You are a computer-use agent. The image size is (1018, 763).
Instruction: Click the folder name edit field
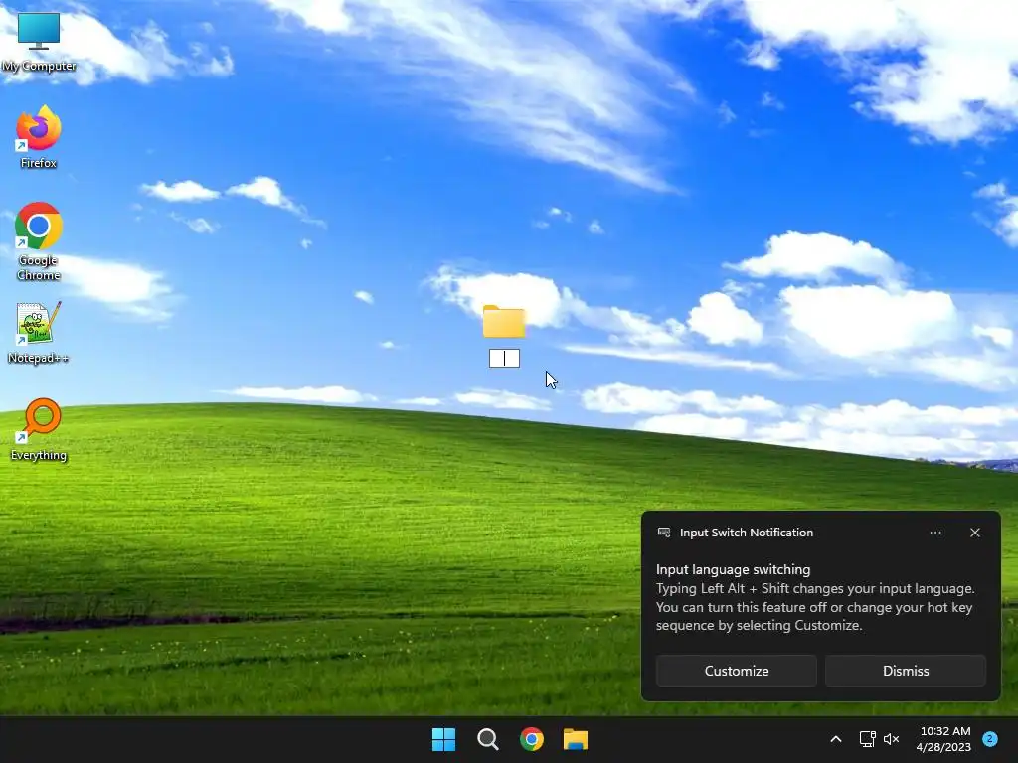504,358
